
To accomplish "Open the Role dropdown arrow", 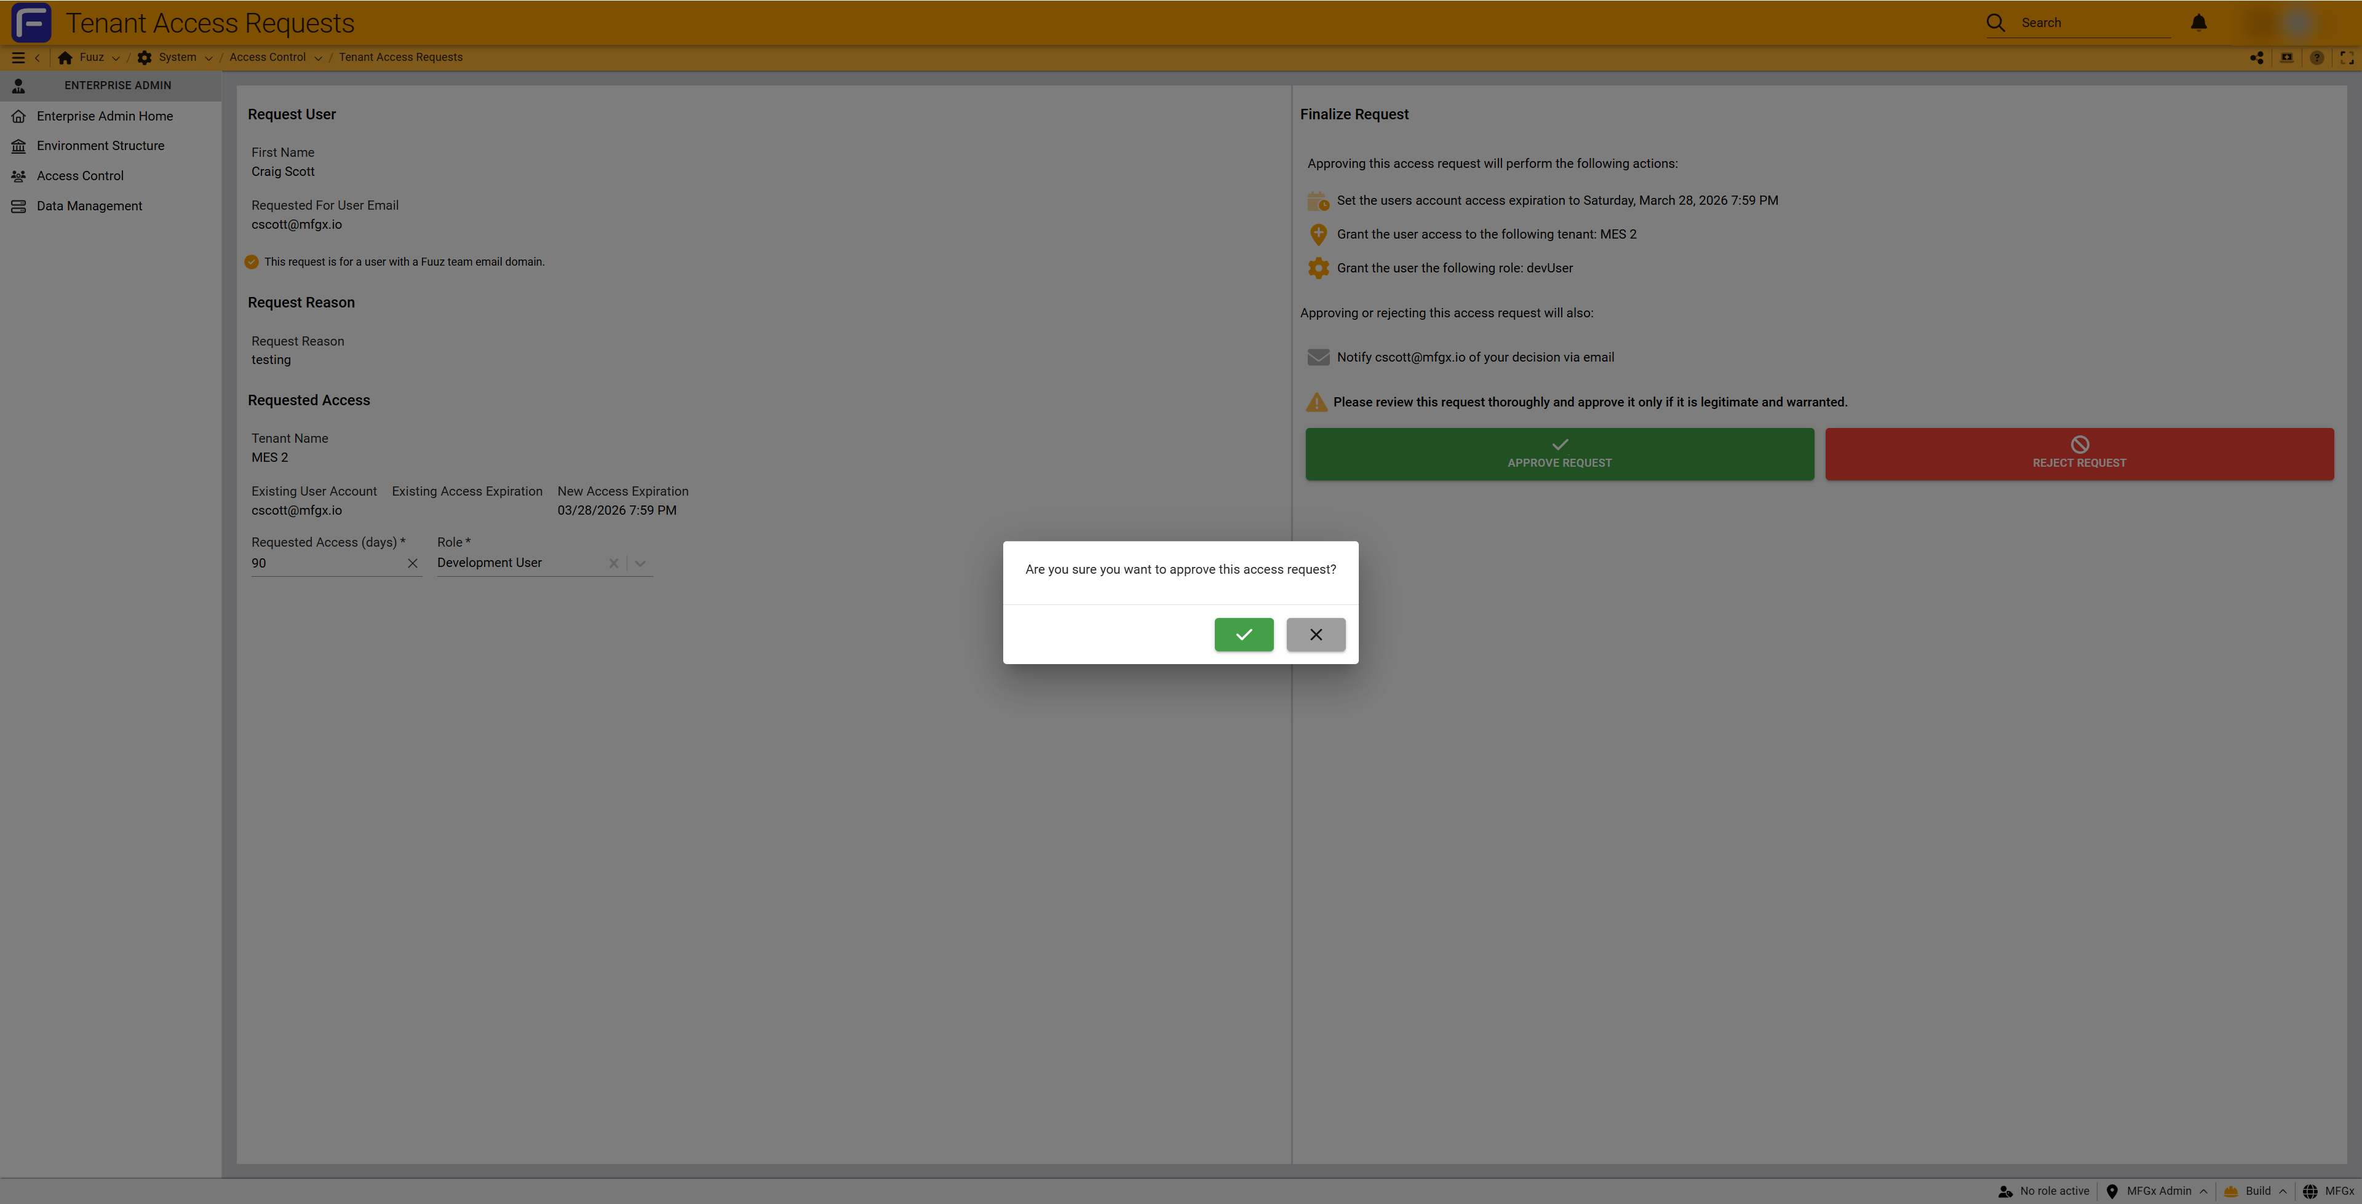I will click(640, 563).
